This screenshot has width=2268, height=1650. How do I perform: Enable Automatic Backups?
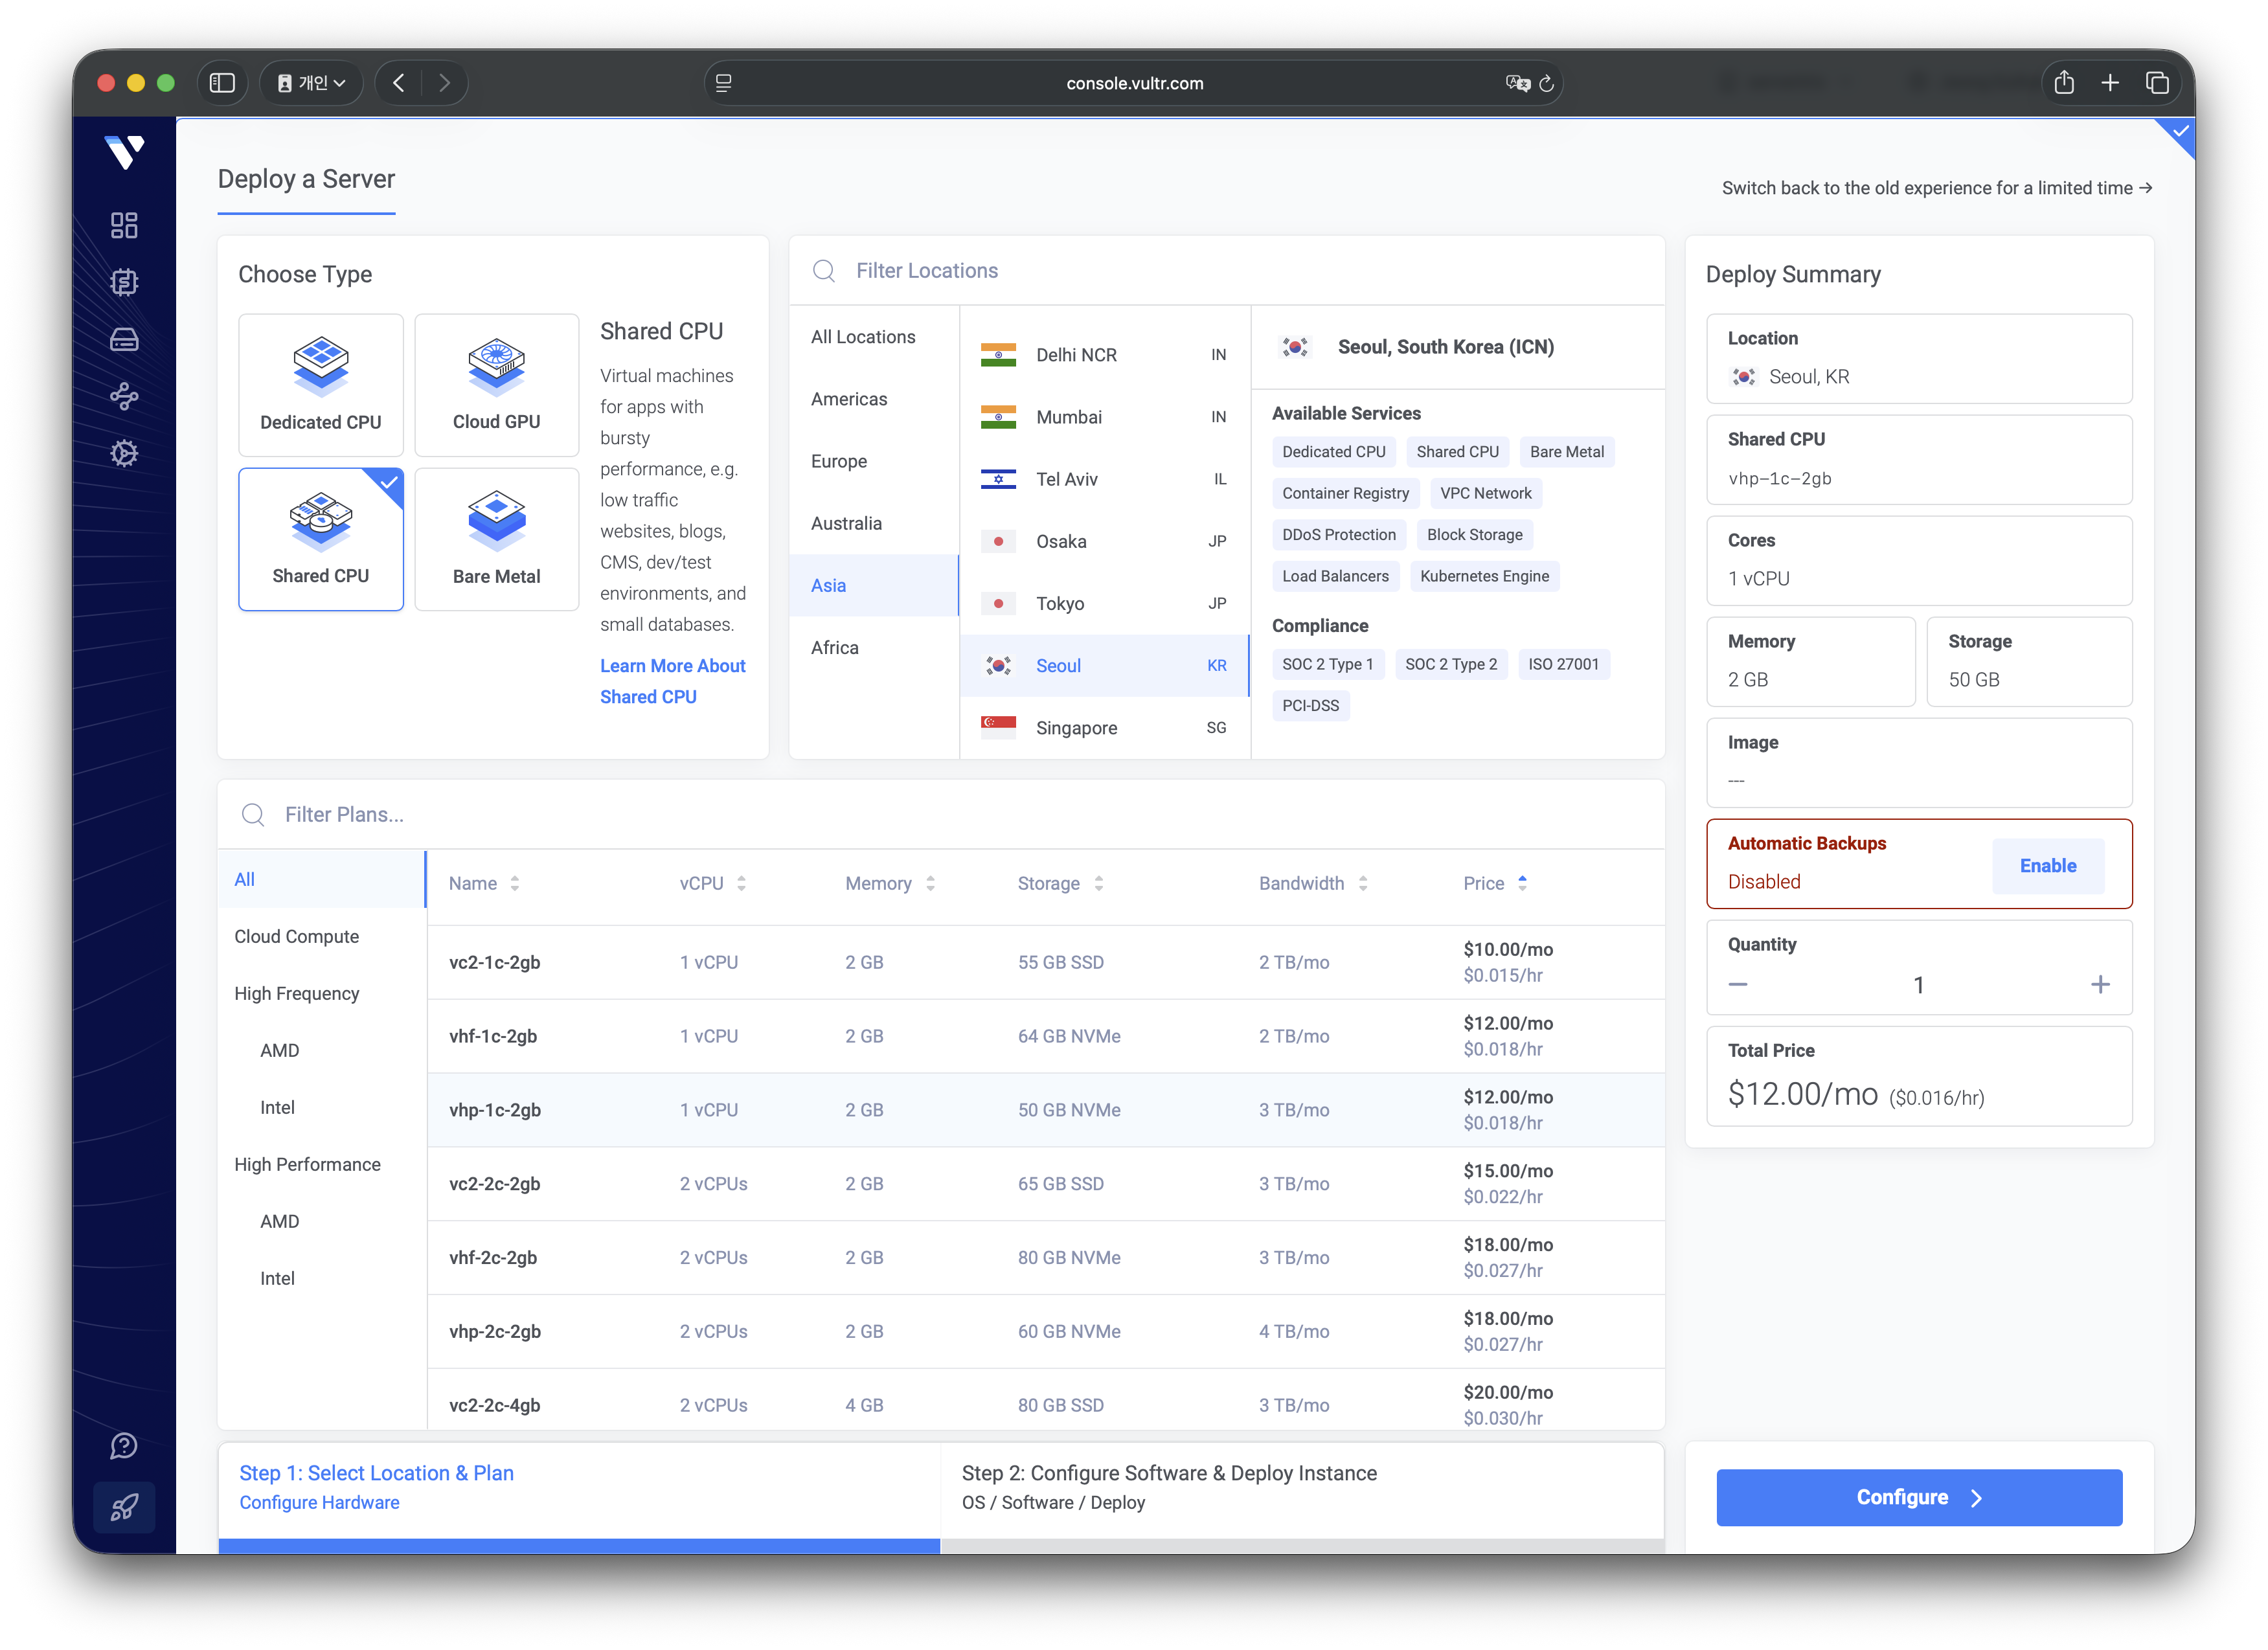(x=2048, y=866)
